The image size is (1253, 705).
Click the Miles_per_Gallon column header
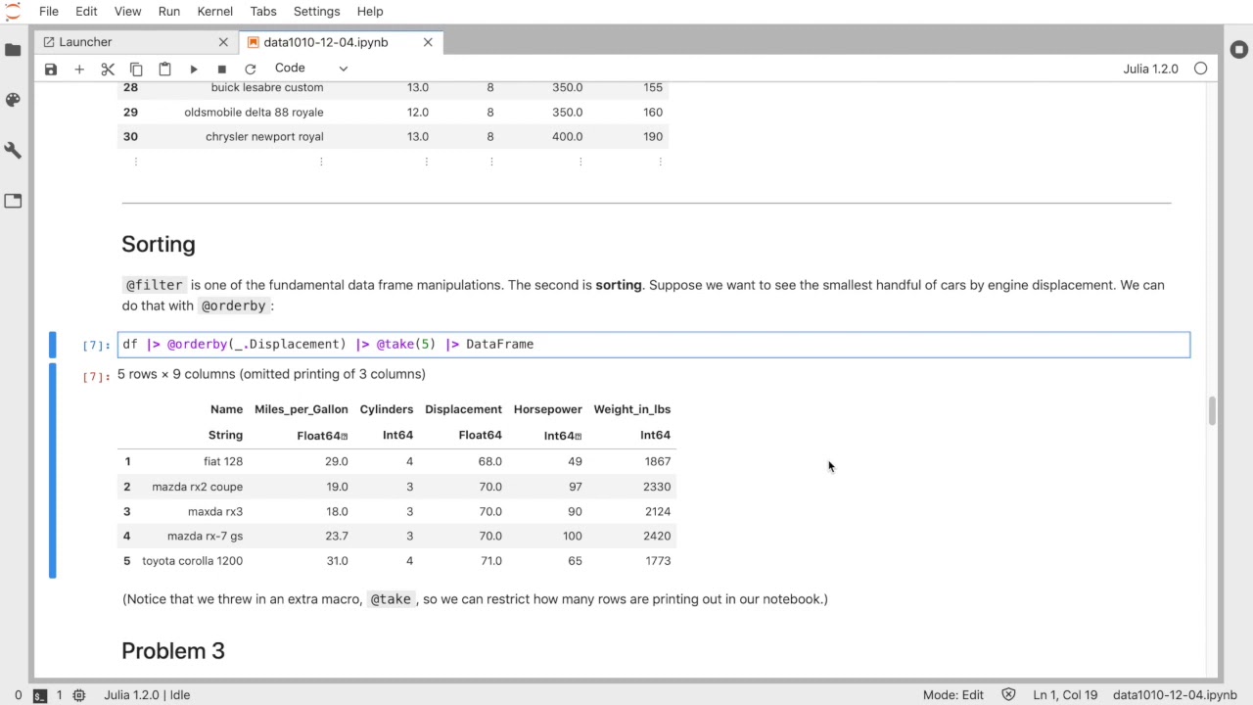coord(302,409)
